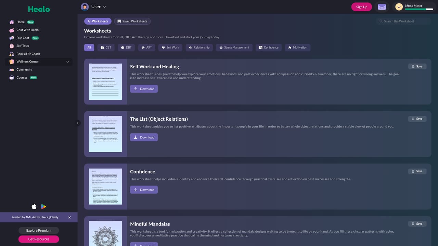
Task: Open the Google Play store icon
Action: pos(43,206)
